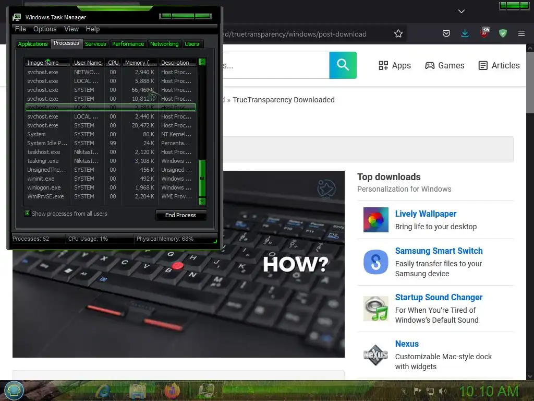Click the green shield extension icon
The height and width of the screenshot is (401, 534).
503,33
